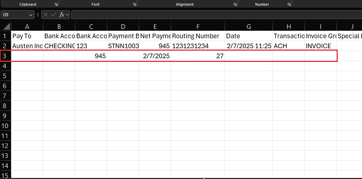Select column F header
Screen dimensions: 362x179
[198, 27]
